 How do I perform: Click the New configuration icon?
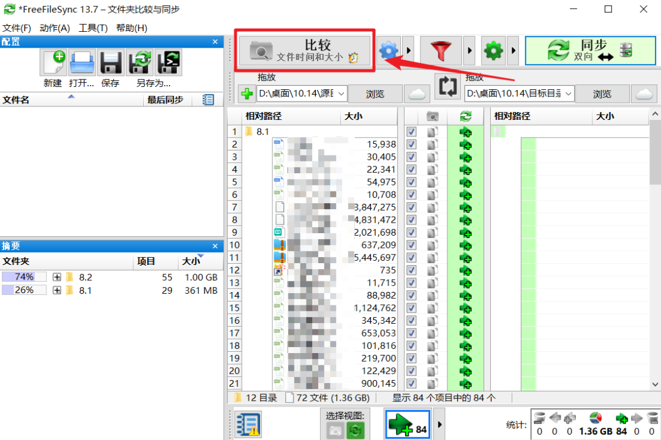pyautogui.click(x=53, y=62)
